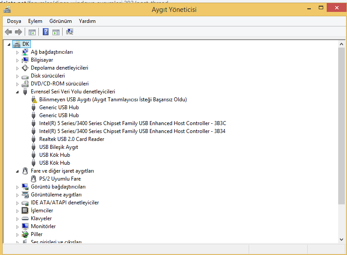Expand Disk sürücüleri node arrow
Viewport: 347px width, 255px height.
(x=17, y=77)
